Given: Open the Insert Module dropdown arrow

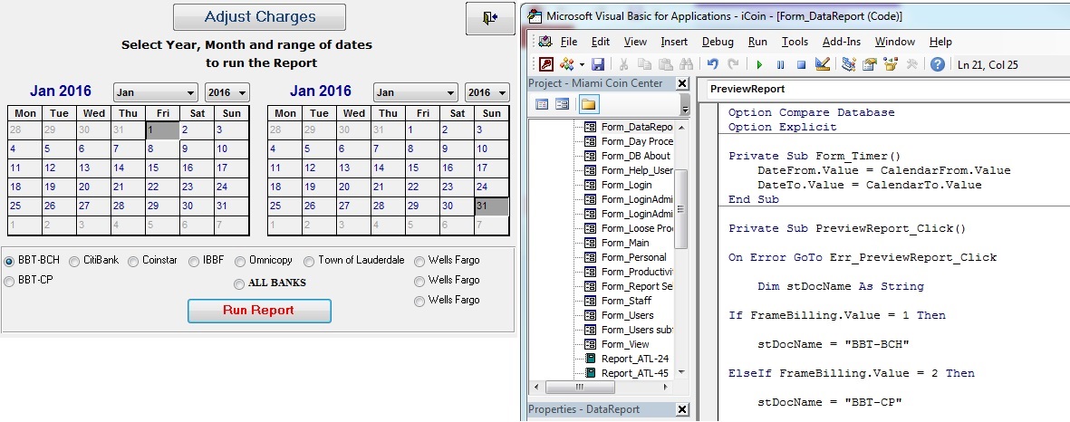Looking at the screenshot, I should (582, 64).
